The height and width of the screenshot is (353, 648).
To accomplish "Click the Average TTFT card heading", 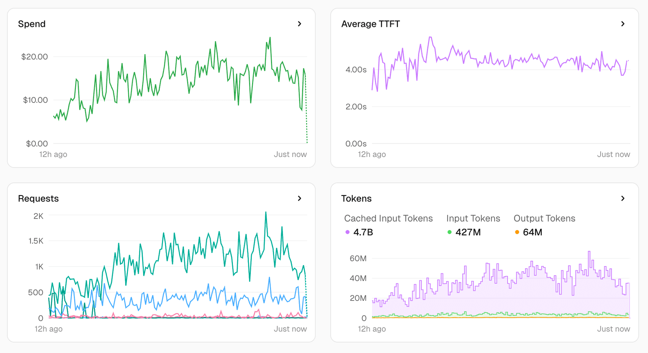I will tap(371, 24).
